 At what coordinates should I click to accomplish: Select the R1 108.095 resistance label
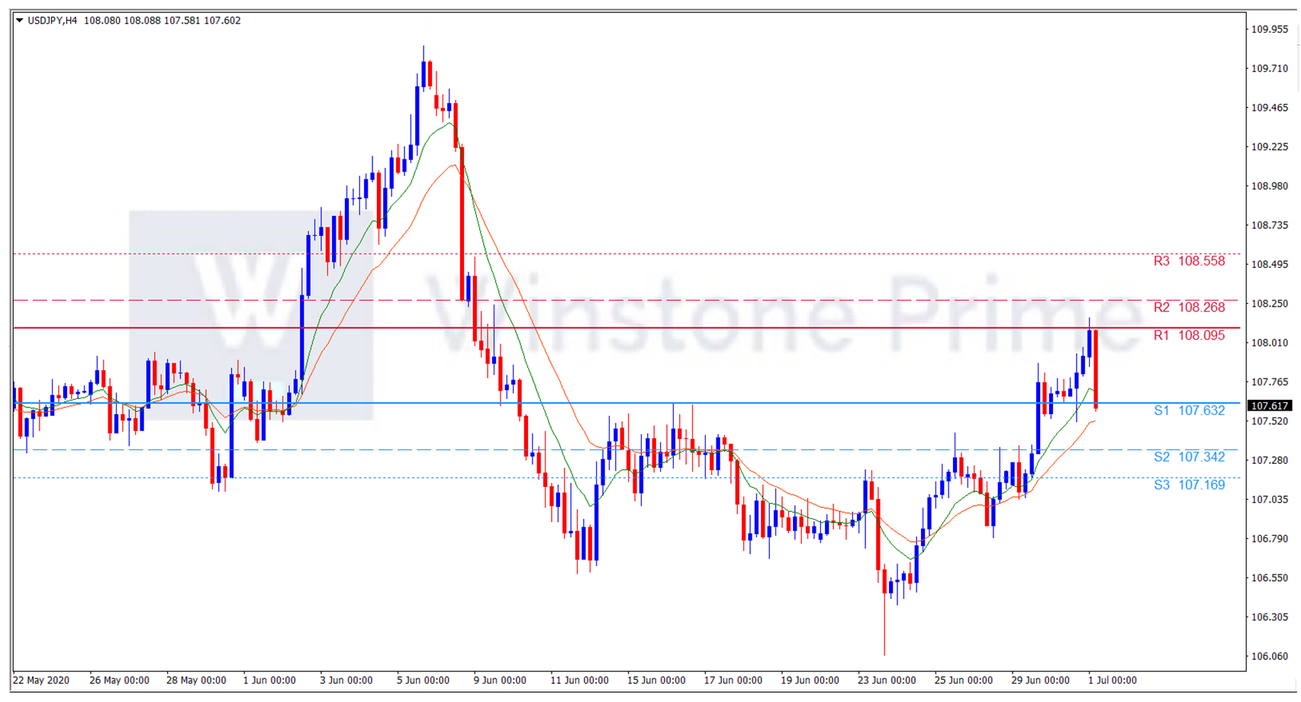click(1189, 336)
